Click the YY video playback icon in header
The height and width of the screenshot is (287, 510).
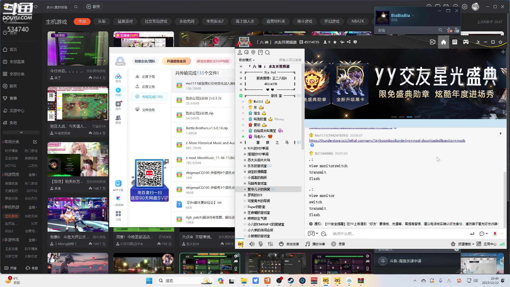pos(432,42)
